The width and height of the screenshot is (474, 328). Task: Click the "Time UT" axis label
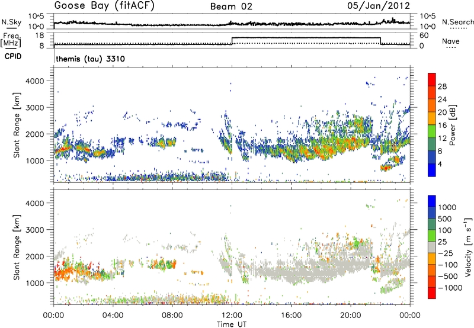232,324
